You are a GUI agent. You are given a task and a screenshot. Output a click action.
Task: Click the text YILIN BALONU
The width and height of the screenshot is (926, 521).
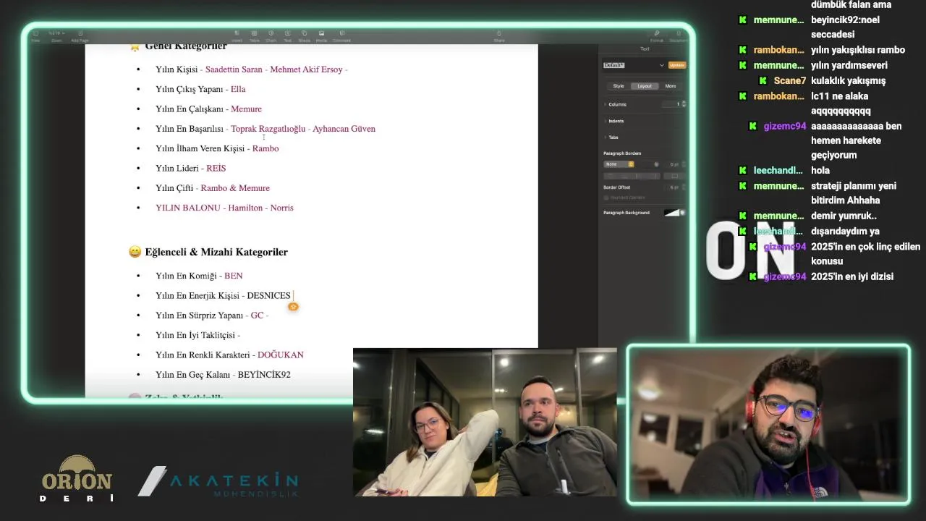tap(188, 208)
